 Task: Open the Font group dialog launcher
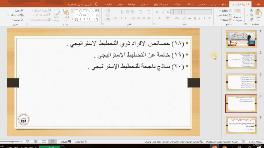coord(154,25)
